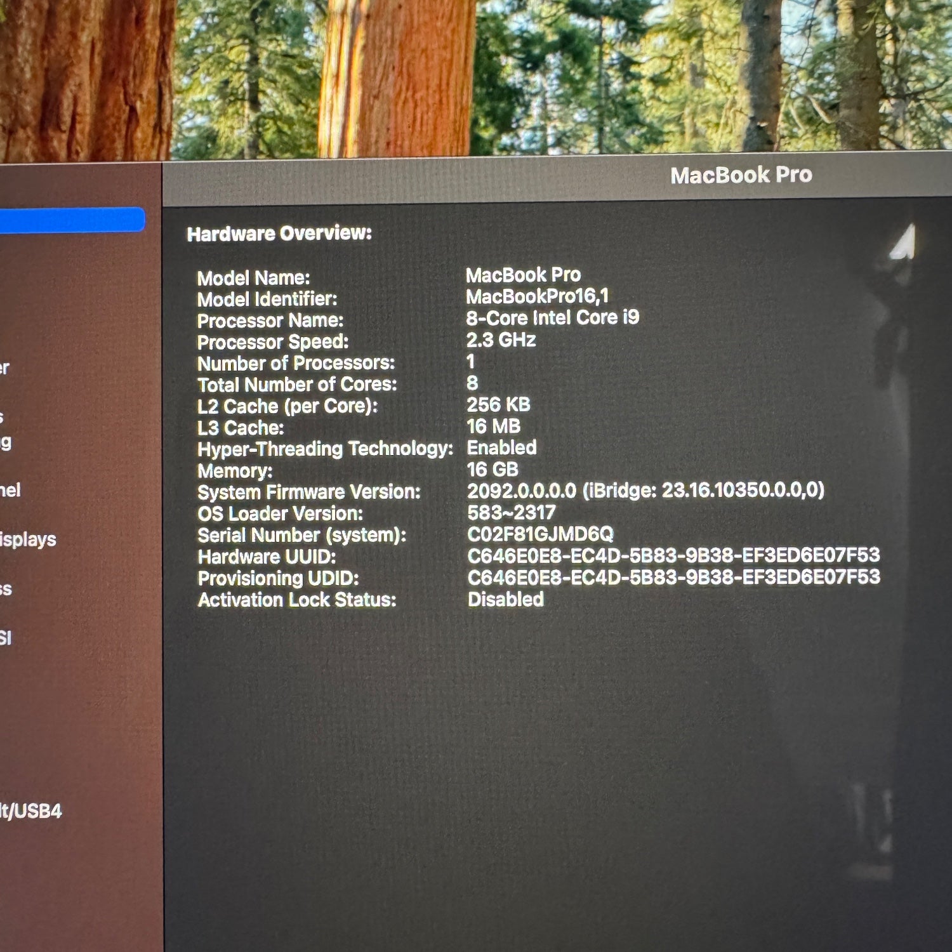Open Card Reader sidebar item

[5, 367]
